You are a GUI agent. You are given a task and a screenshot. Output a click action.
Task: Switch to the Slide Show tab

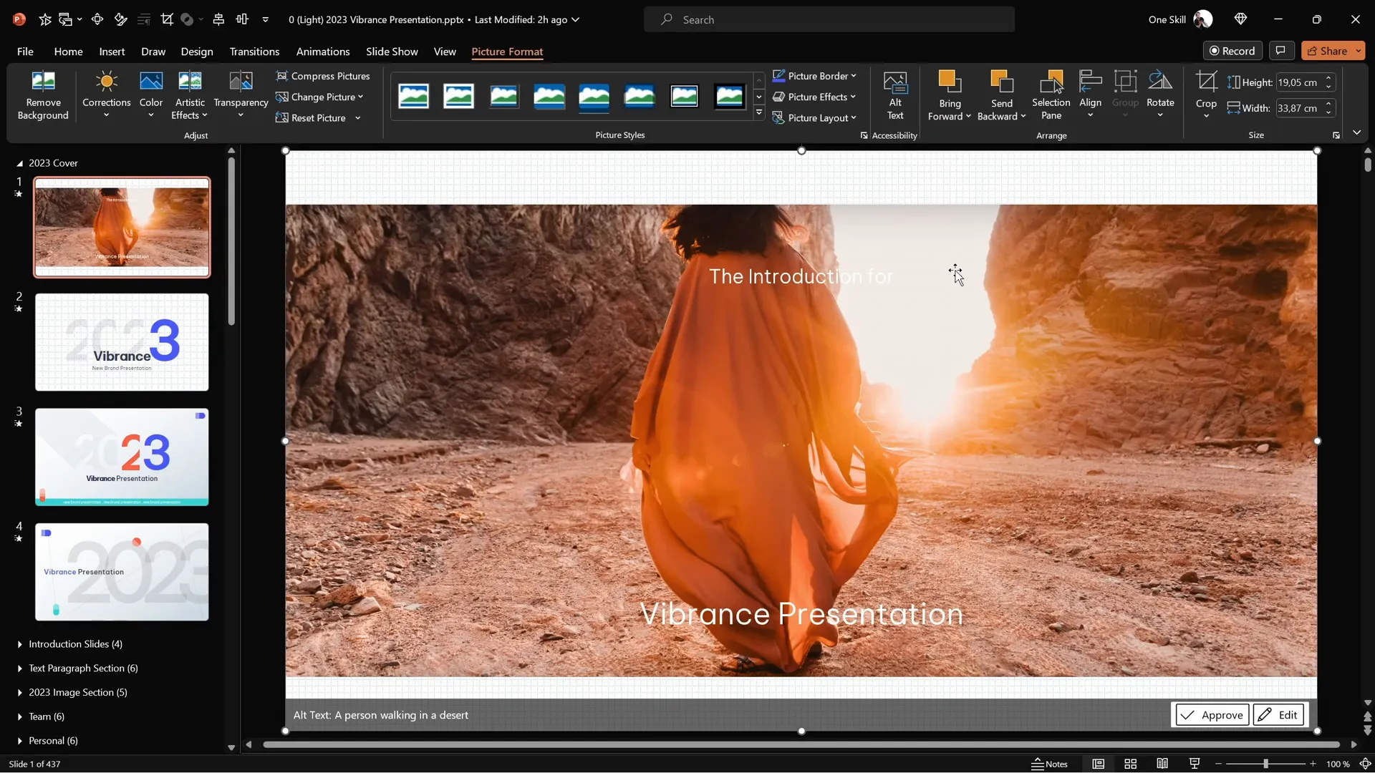392,52
